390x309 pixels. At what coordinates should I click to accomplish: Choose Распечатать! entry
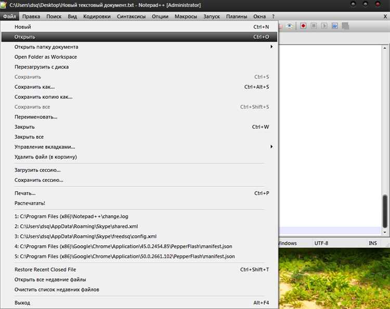click(139, 203)
